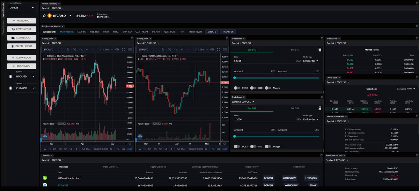Expand Volume (20) indicator options on BTC chart
The image size is (419, 191).
click(x=55, y=124)
